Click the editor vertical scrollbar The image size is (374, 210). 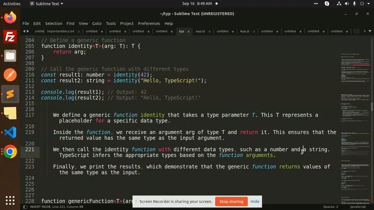pyautogui.click(x=372, y=107)
